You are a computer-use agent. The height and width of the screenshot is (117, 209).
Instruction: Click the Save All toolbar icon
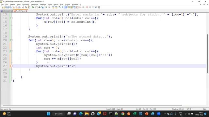click(10, 7)
